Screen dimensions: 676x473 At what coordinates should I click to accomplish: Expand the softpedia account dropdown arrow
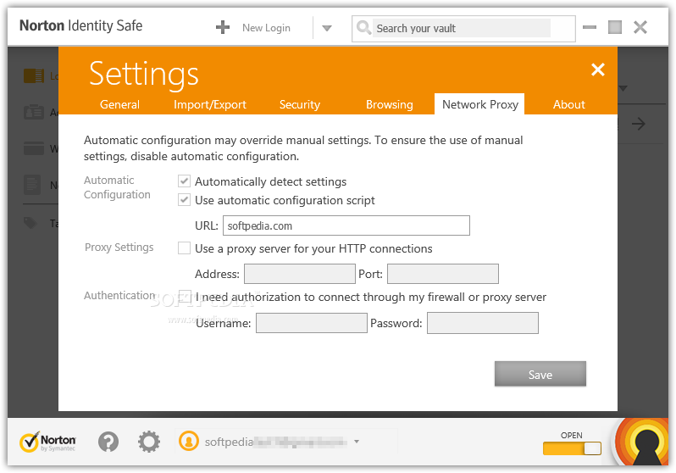point(357,442)
